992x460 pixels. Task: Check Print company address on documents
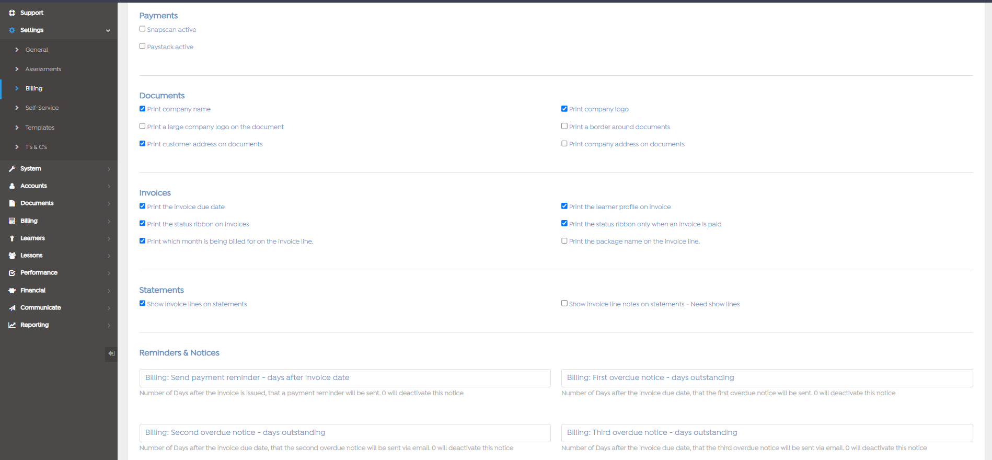(x=564, y=144)
